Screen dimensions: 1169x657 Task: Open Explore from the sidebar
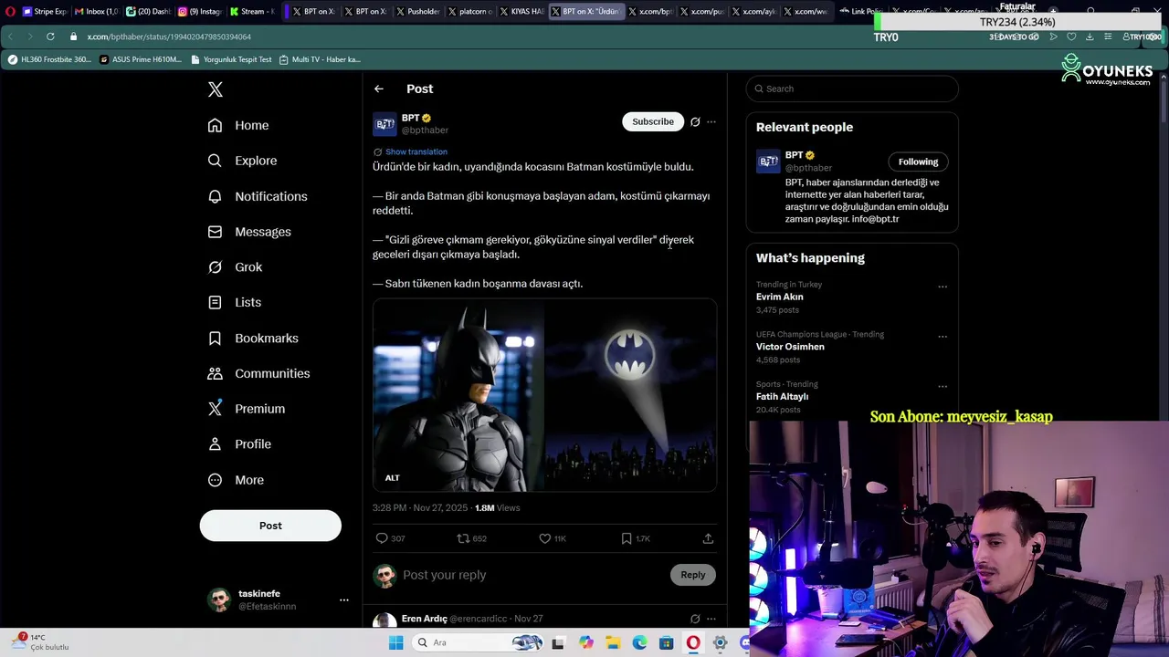click(x=242, y=161)
